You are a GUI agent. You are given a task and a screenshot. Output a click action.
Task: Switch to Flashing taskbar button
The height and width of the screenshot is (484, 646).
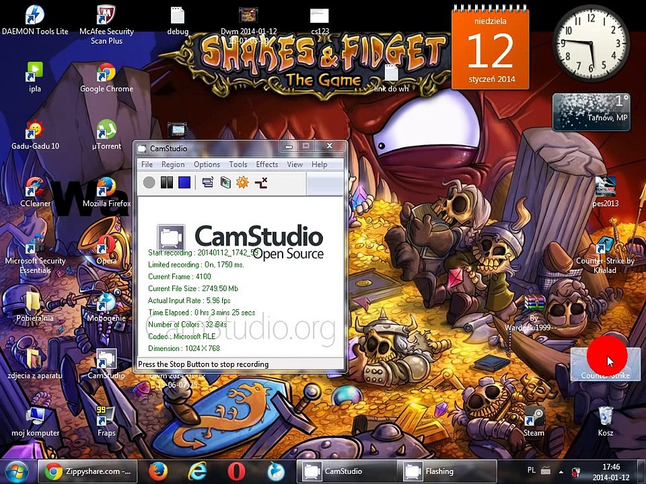[447, 472]
